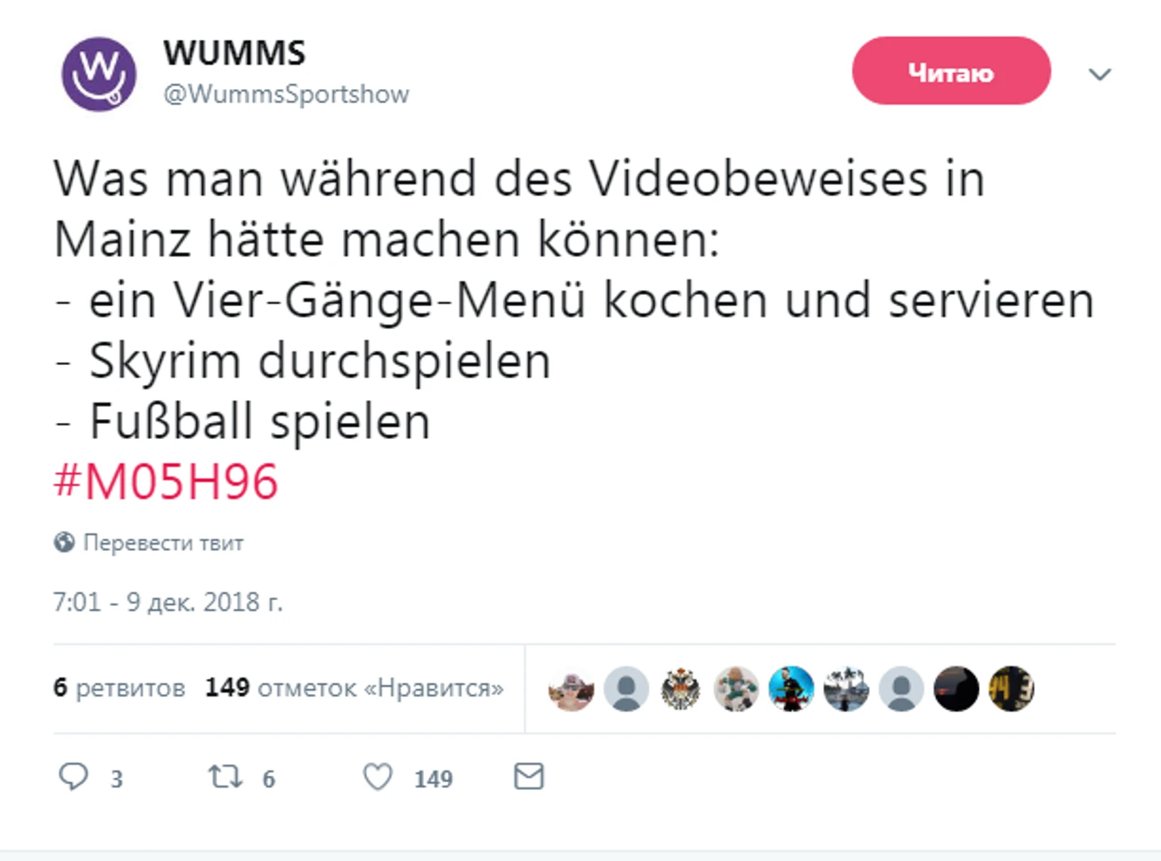1161x861 pixels.
Task: Open the #M05H96 hashtag link
Action: (x=165, y=482)
